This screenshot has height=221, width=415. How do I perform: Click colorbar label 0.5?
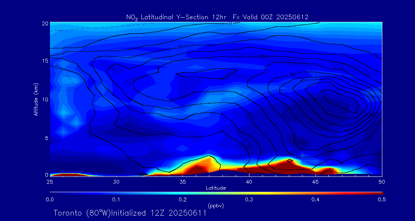coord(382,200)
